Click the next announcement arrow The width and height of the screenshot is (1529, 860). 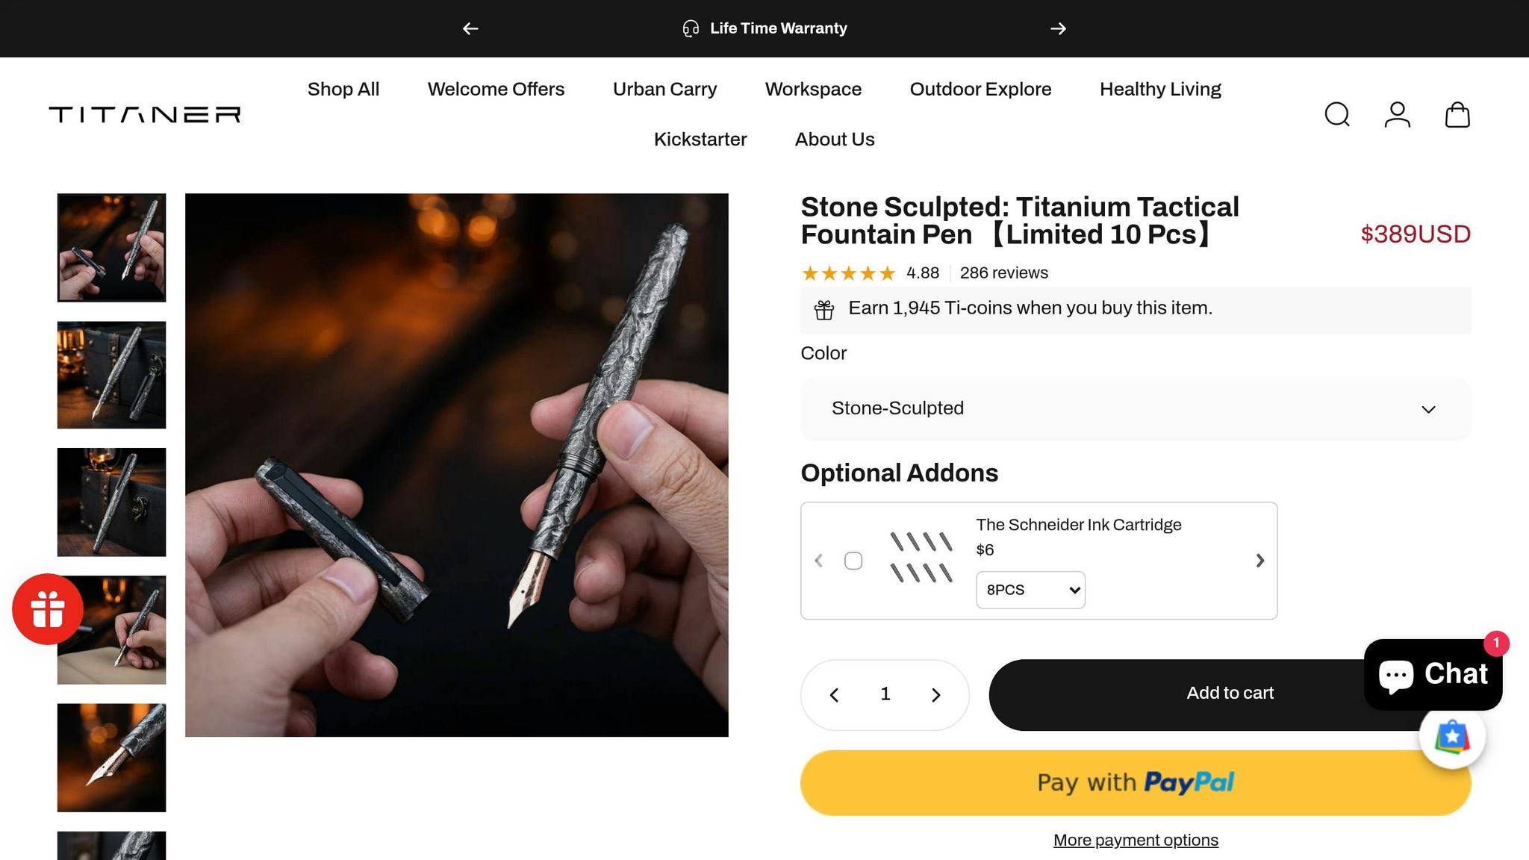tap(1058, 28)
